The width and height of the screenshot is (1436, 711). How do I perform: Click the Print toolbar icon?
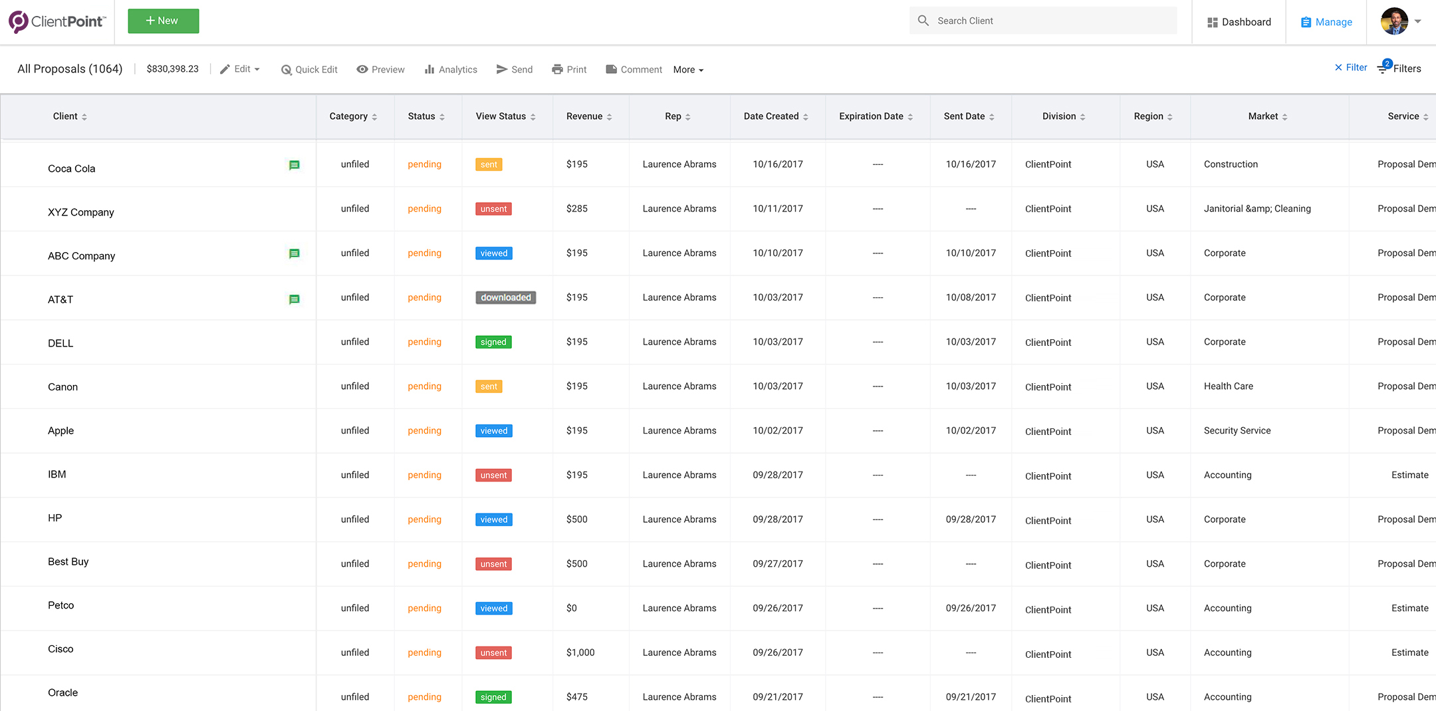(x=557, y=69)
